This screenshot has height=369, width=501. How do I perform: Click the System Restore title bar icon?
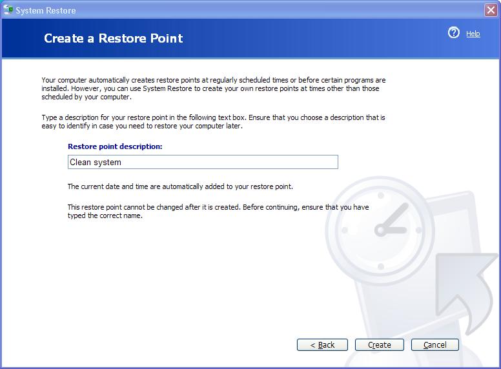point(8,10)
